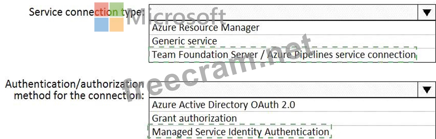Click the green square of the Microsoft logo
The image size is (436, 139).
point(117,9)
